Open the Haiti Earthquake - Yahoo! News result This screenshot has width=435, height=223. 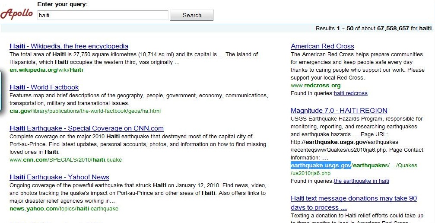59,177
